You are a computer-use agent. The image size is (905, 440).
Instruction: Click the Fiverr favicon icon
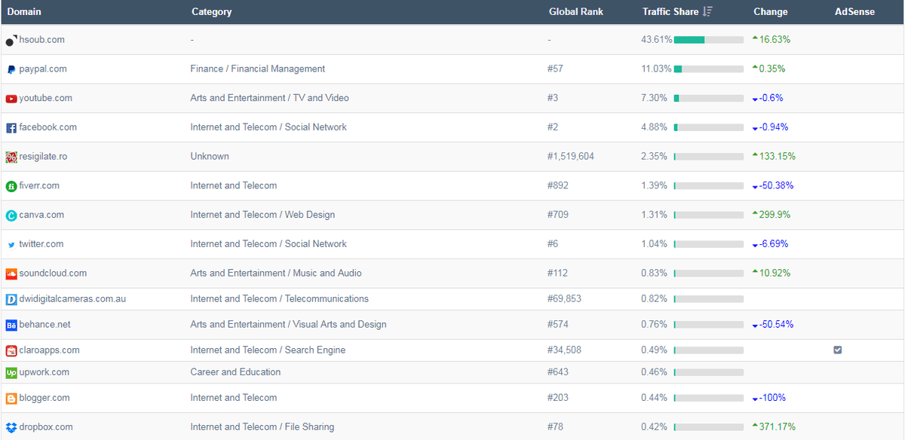[11, 186]
